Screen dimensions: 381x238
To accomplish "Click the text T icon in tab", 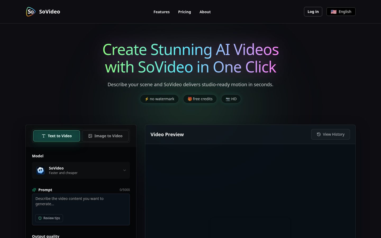I will tap(44, 136).
